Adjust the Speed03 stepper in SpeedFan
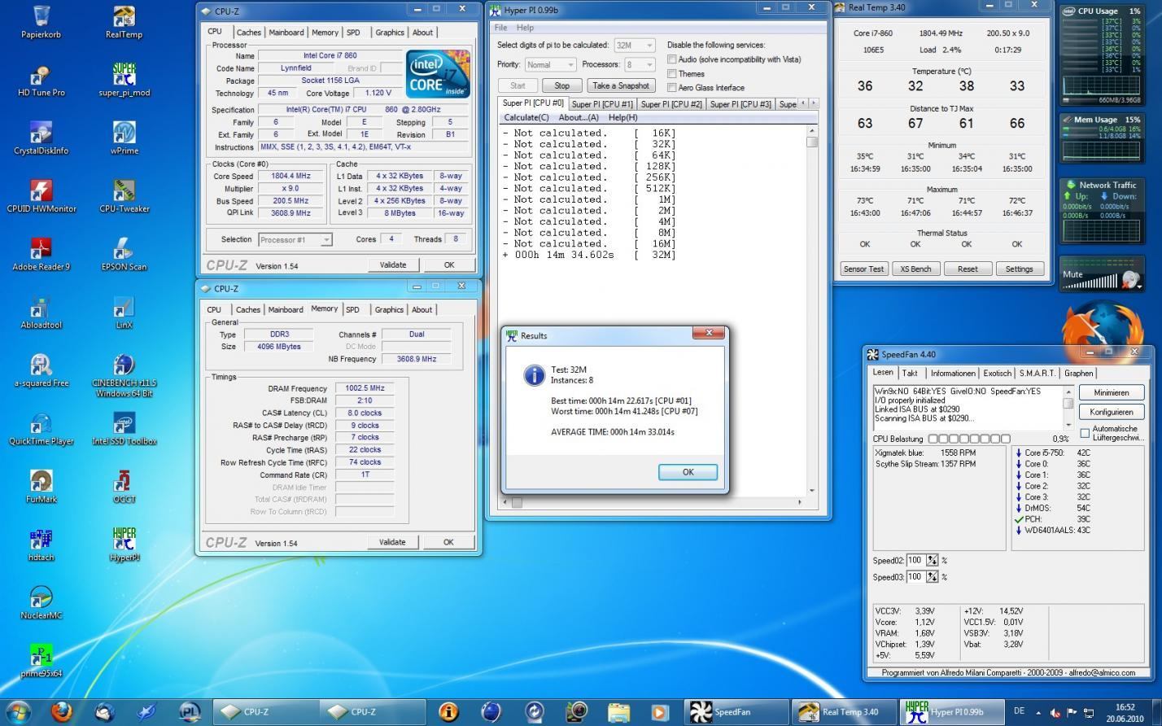 click(932, 576)
